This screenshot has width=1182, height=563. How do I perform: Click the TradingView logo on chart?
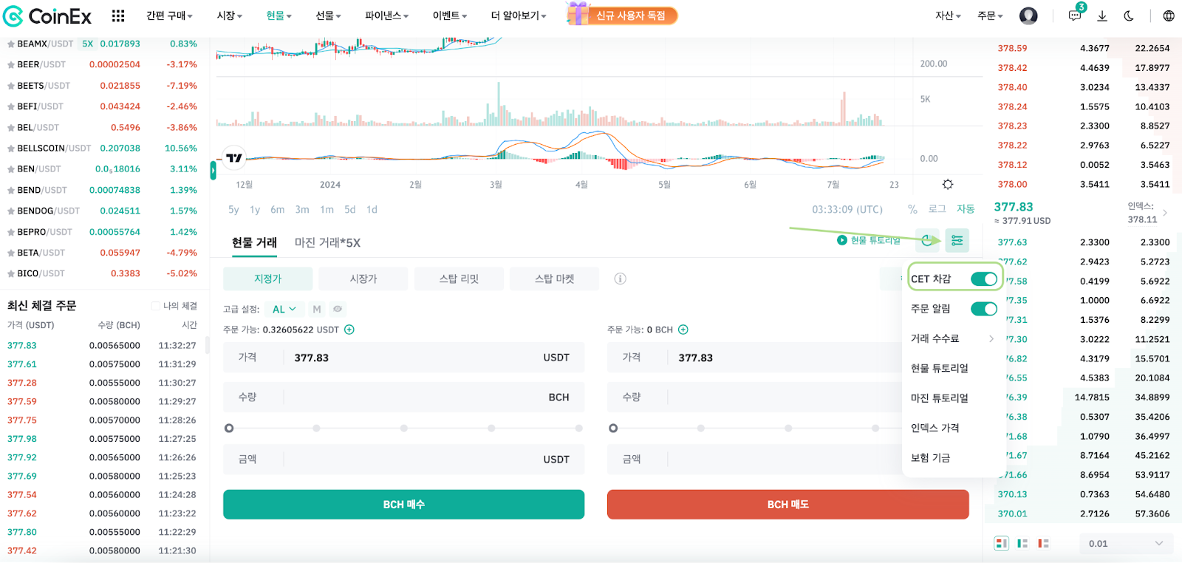pos(233,157)
